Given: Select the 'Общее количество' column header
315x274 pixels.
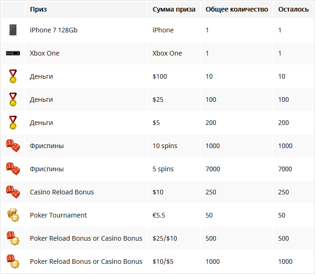Looking at the screenshot, I should pyautogui.click(x=237, y=9).
